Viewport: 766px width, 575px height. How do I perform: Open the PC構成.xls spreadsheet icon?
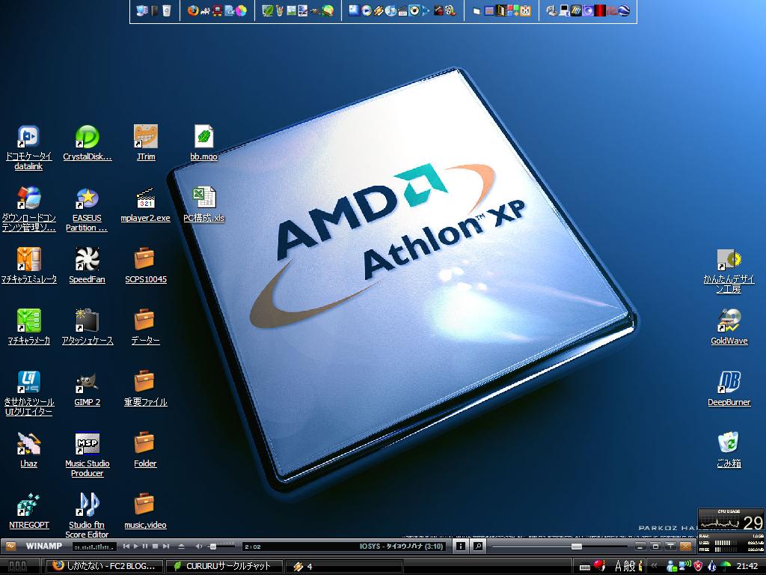(x=203, y=204)
